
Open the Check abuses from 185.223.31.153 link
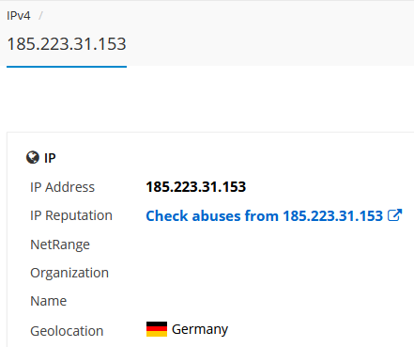pyautogui.click(x=265, y=215)
